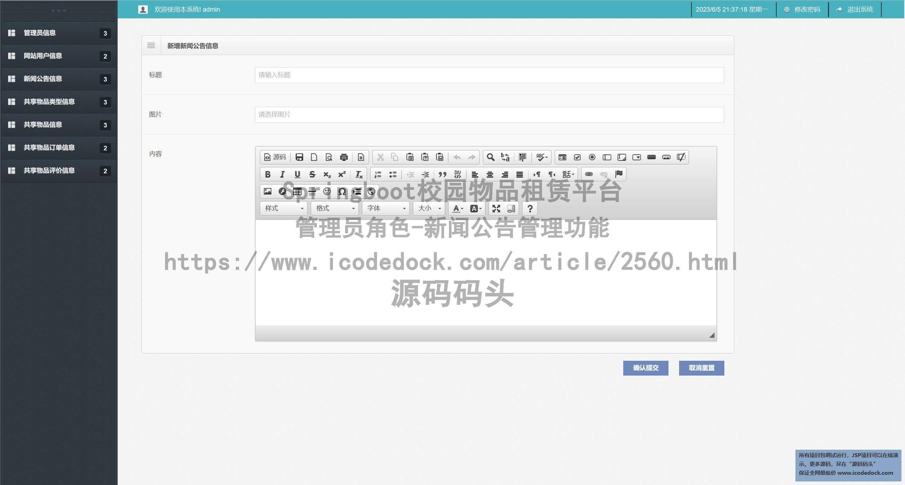Click the Numbered List icon
This screenshot has width=905, height=485.
click(378, 174)
